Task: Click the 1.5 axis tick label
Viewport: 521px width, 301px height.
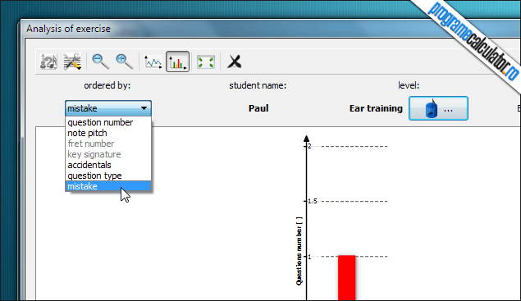Action: click(x=313, y=201)
